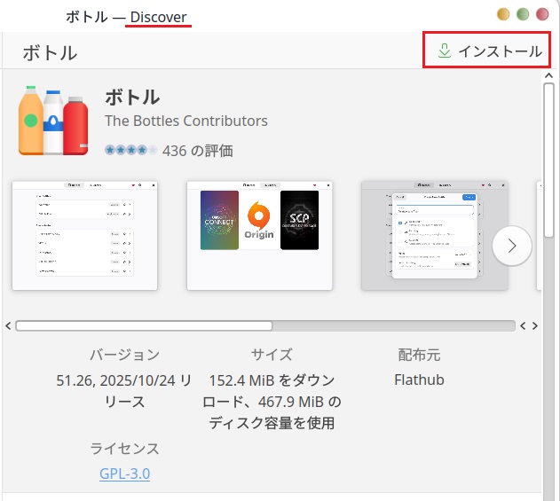Click the ボトル page header title
The width and height of the screenshot is (560, 501).
click(50, 52)
